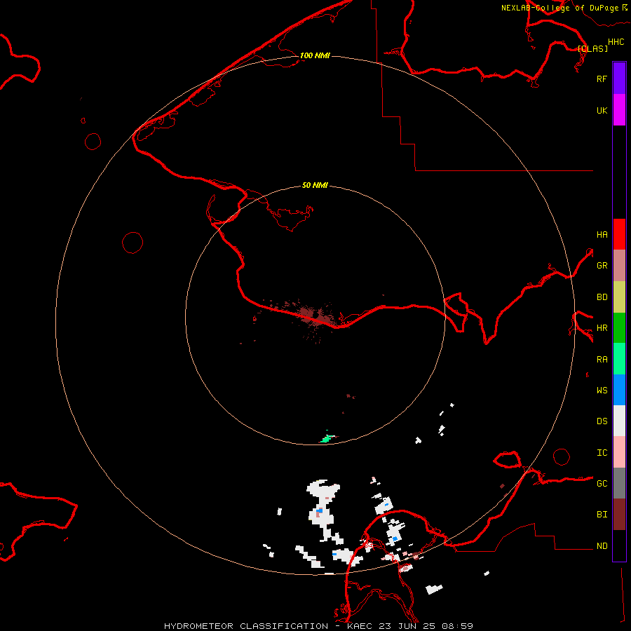Viewport: 631px width, 631px height.
Task: Click the GC legend label
Action: click(x=602, y=483)
